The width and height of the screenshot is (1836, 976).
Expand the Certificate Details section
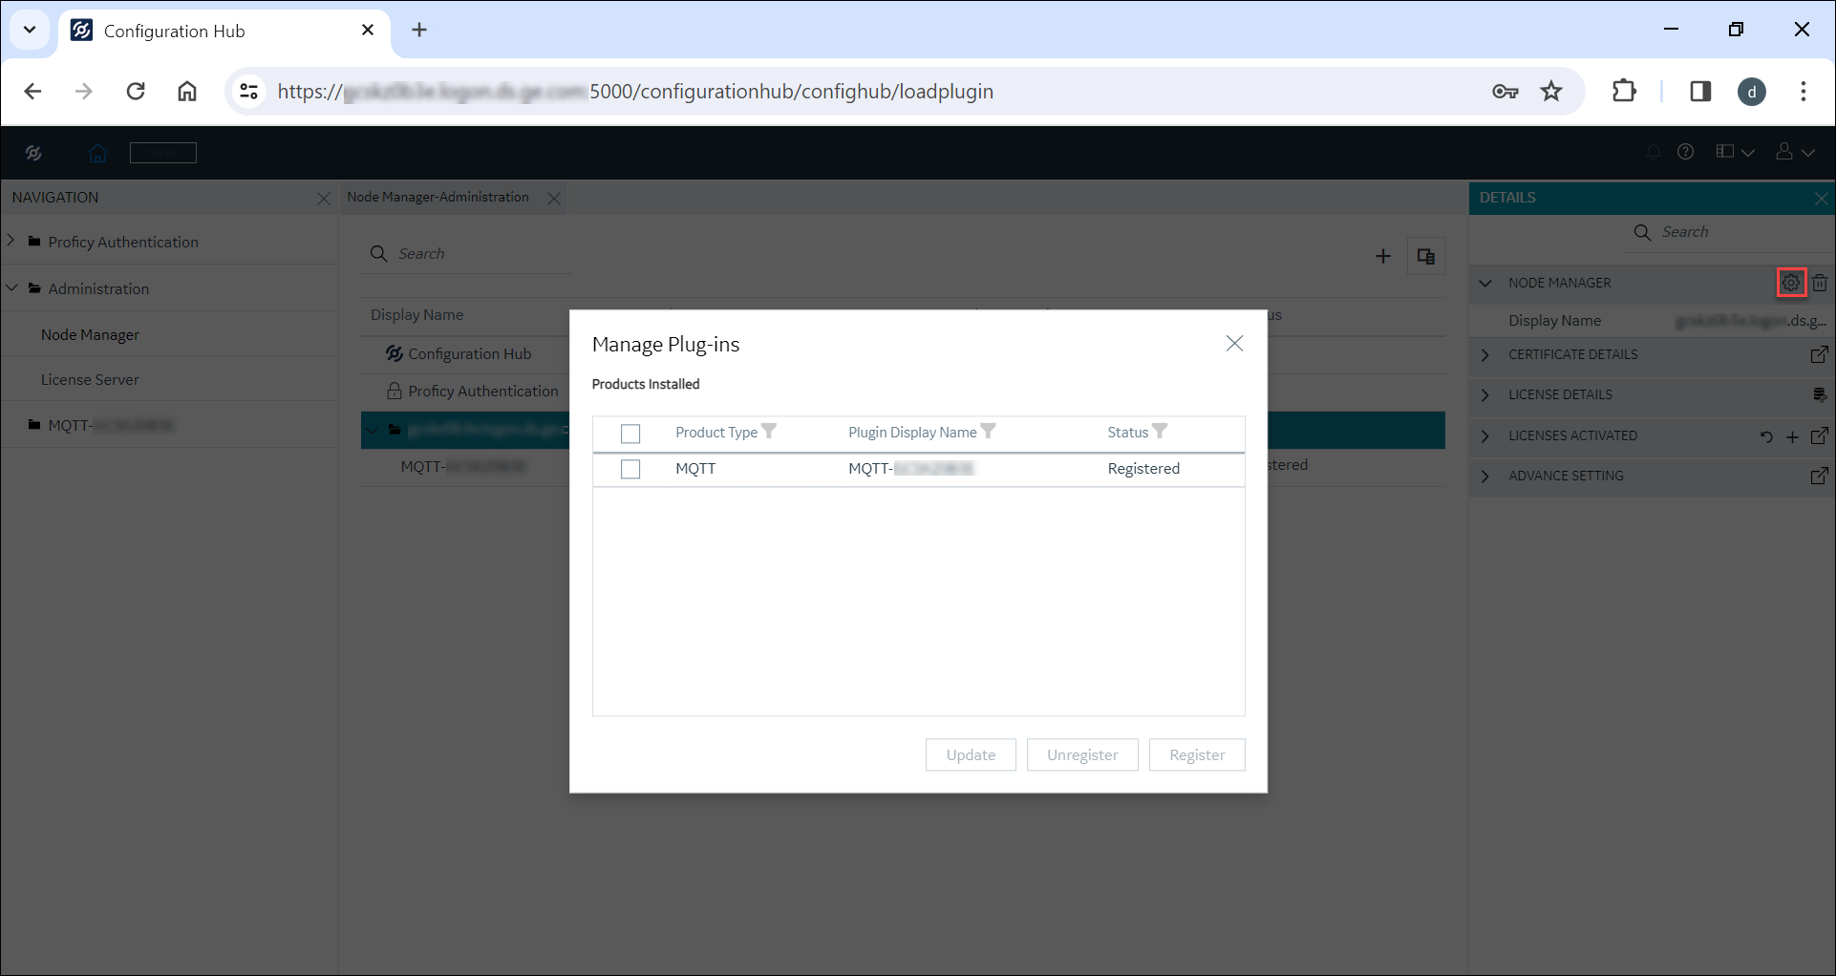pyautogui.click(x=1485, y=354)
